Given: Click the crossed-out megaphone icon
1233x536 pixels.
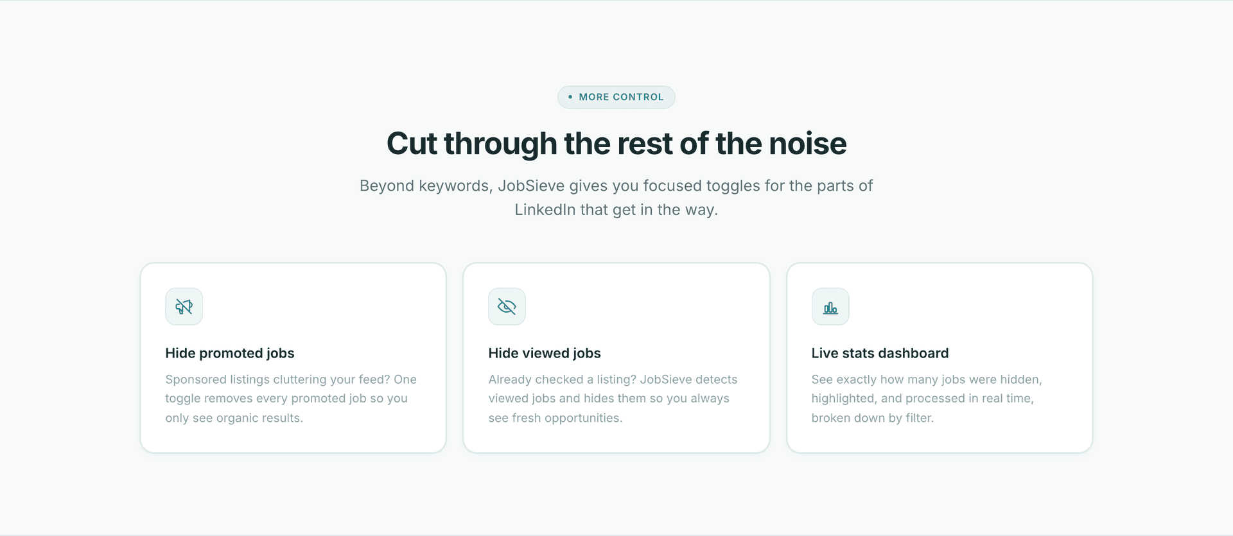Looking at the screenshot, I should (x=184, y=307).
